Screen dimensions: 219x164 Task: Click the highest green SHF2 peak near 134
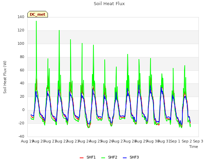click(x=36, y=21)
